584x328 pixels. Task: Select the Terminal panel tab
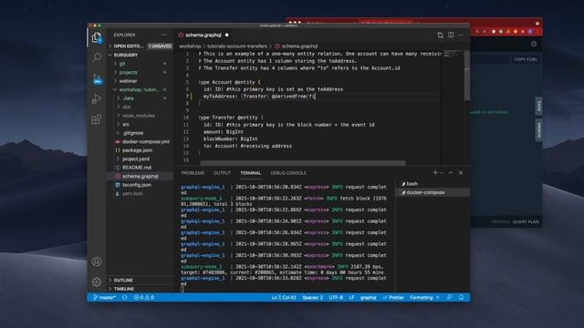[250, 173]
